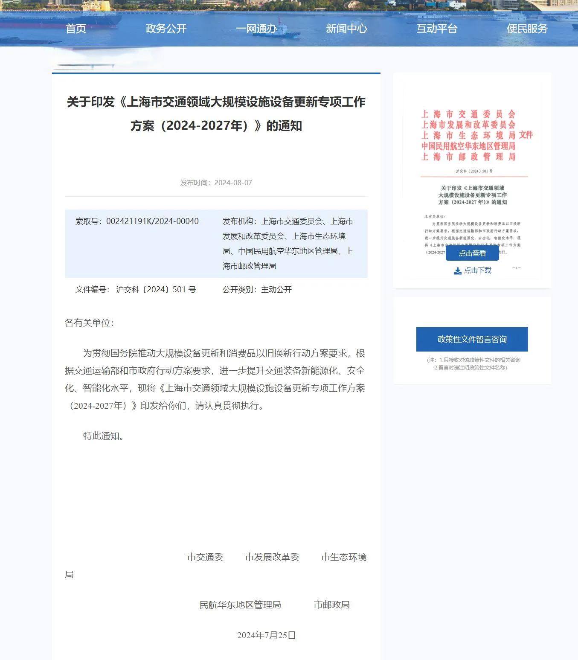Click the 政策性文件留言咨询 consultation button
The image size is (578, 660).
click(472, 339)
